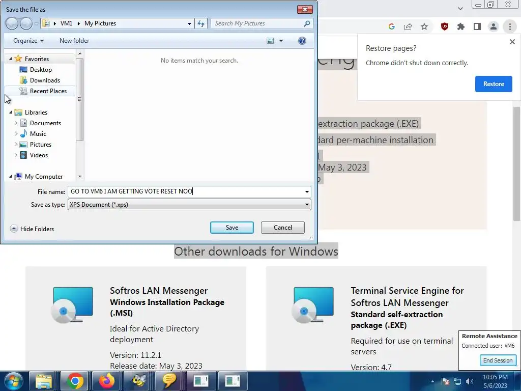
Task: Collapse the My Computer tree node
Action: 11,176
